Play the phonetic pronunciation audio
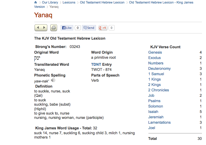Viewport: 206px width, 145px height. pyautogui.click(x=53, y=80)
